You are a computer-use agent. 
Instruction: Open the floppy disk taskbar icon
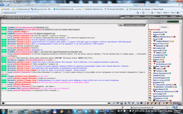(x=55, y=112)
